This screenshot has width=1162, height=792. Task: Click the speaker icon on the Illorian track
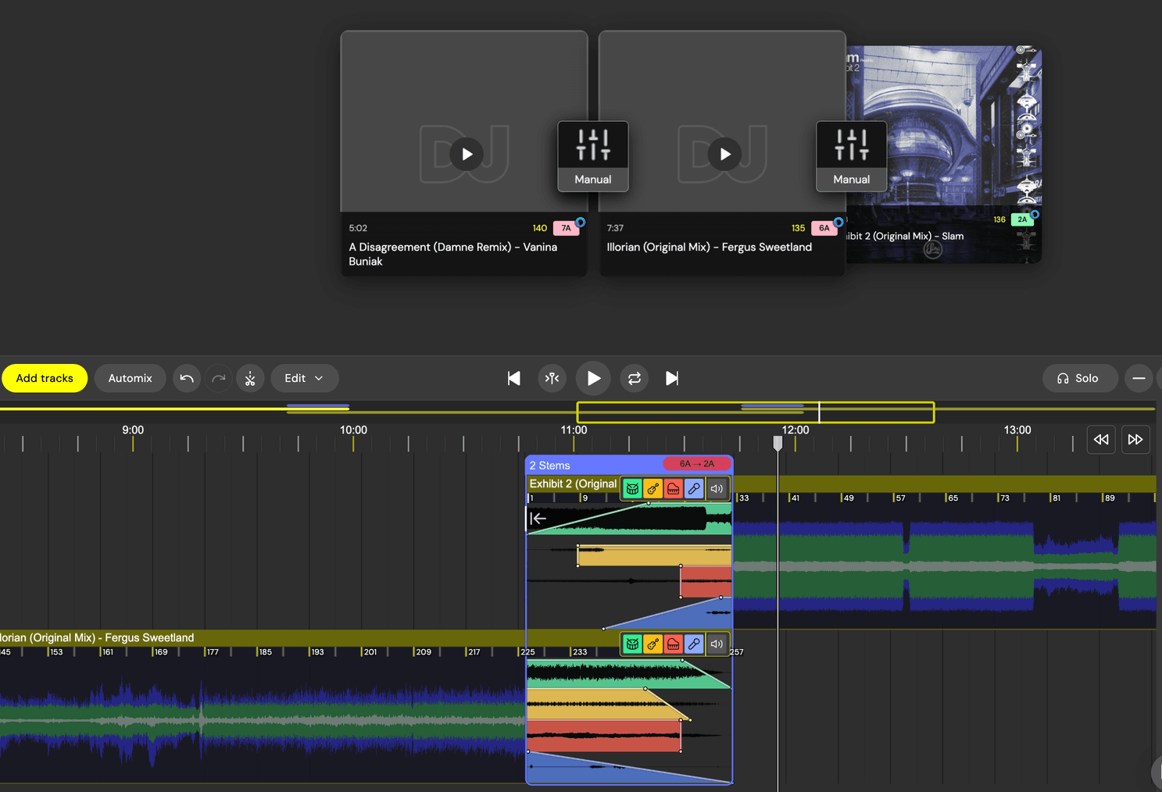tap(717, 644)
